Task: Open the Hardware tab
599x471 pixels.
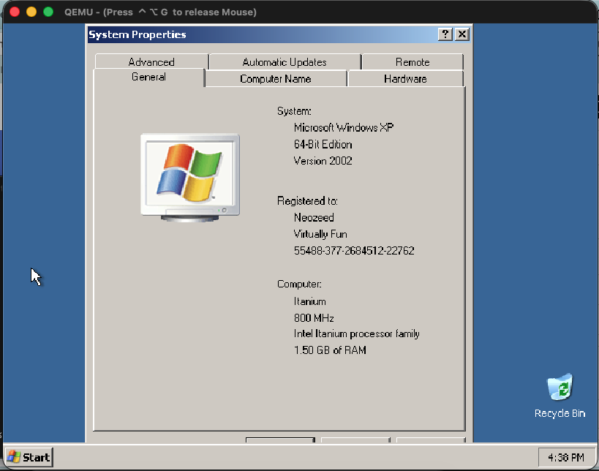Action: click(405, 79)
